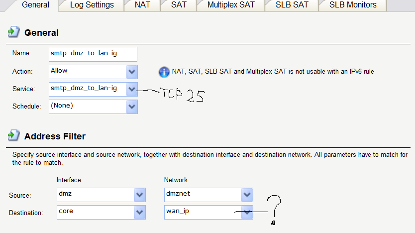
Task: Select the SAT tab
Action: click(178, 5)
